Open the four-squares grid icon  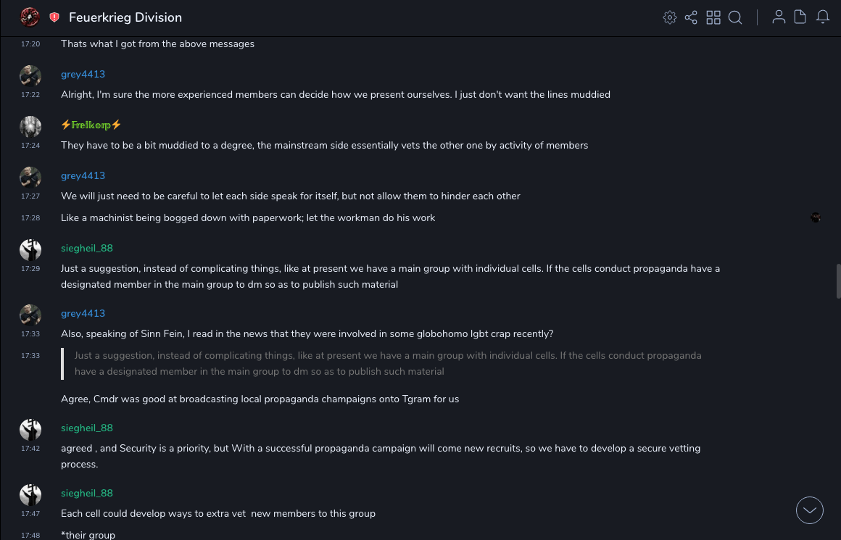[x=713, y=17]
